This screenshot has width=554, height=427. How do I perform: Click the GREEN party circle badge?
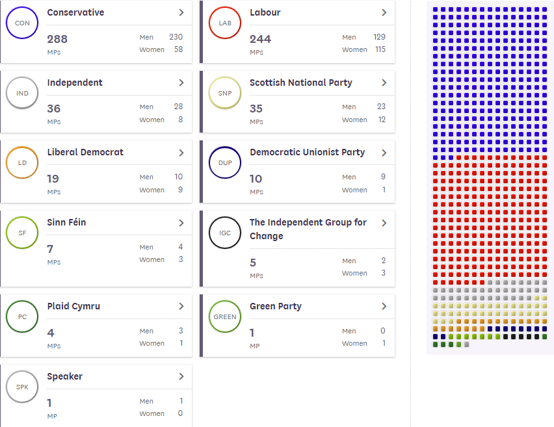point(225,317)
